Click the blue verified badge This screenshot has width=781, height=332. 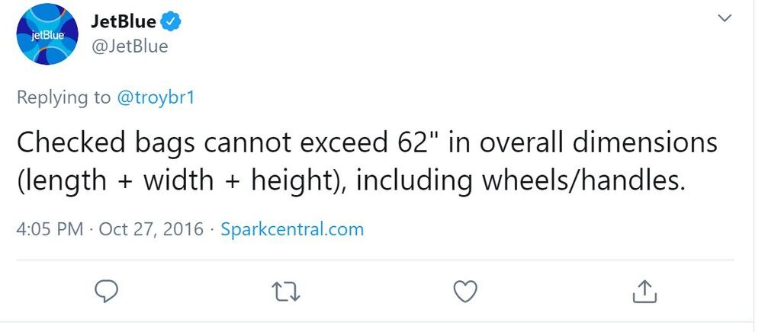pos(172,22)
